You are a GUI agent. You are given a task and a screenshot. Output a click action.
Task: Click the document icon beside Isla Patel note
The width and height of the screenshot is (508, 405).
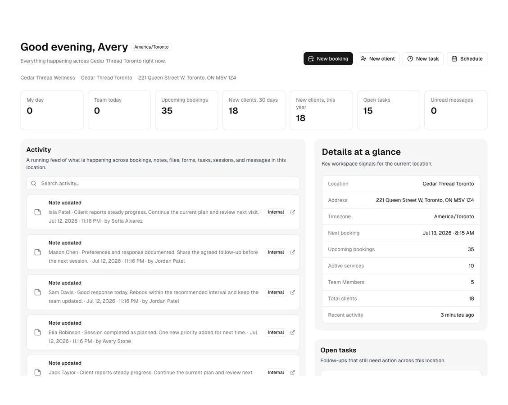coord(37,212)
